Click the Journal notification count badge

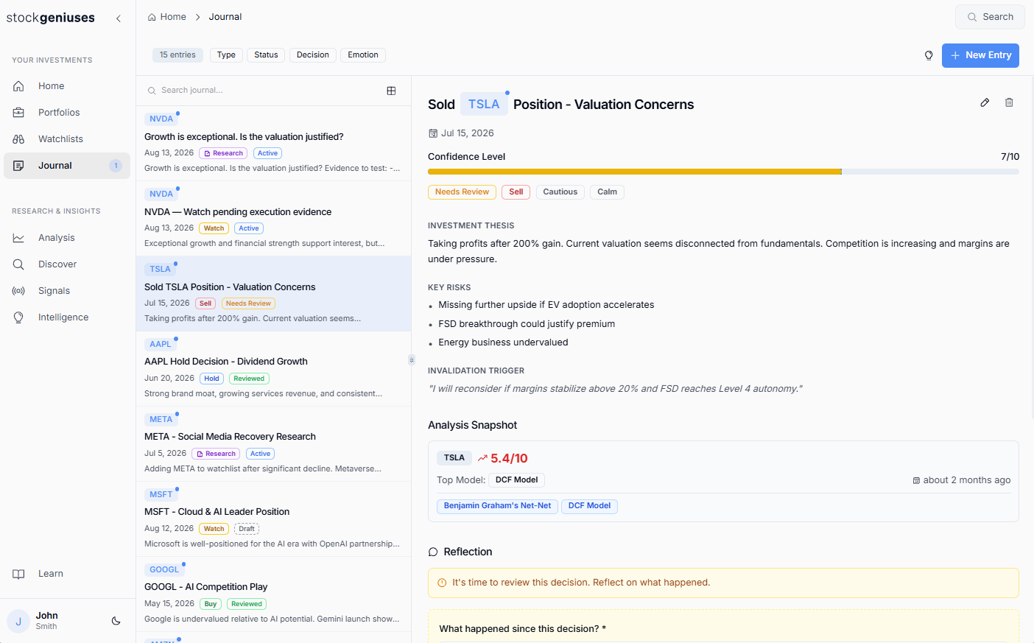click(116, 166)
